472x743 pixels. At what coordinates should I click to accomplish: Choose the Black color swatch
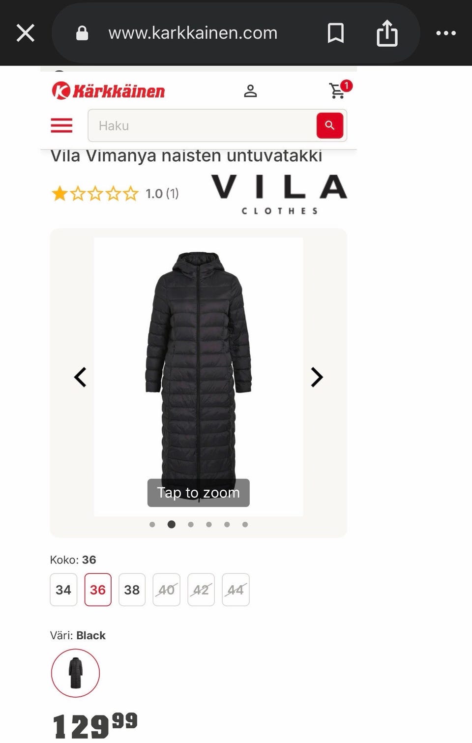(75, 673)
